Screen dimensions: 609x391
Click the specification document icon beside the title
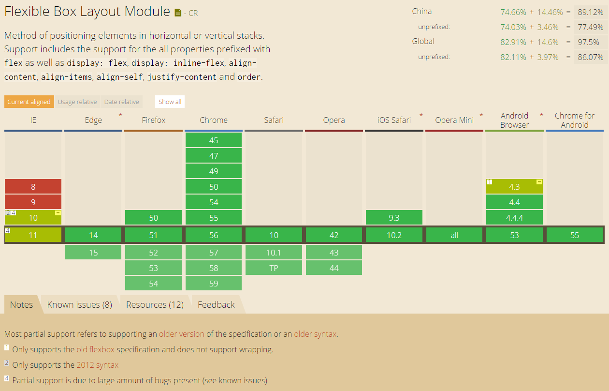coord(177,13)
